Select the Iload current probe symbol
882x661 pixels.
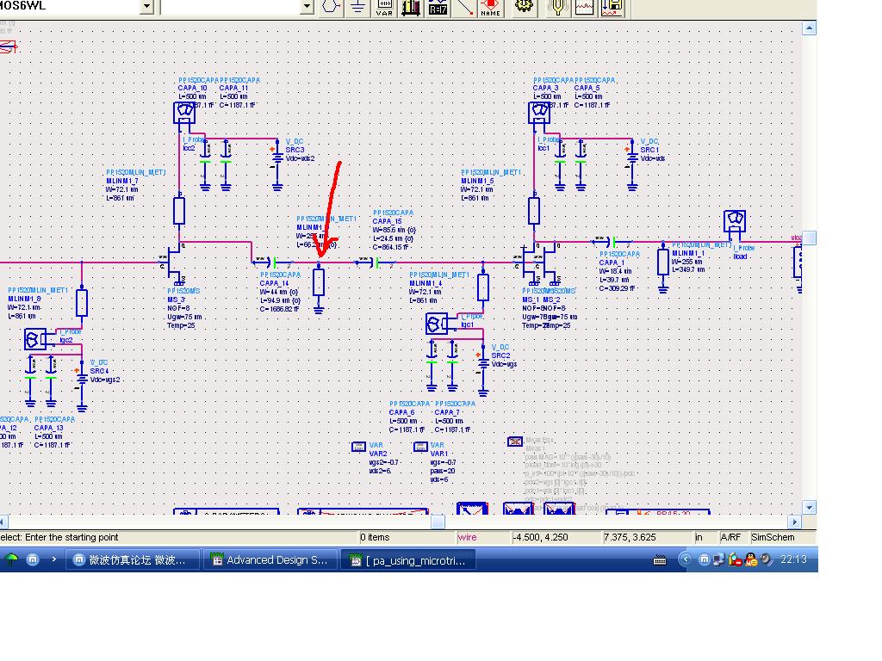click(x=735, y=220)
